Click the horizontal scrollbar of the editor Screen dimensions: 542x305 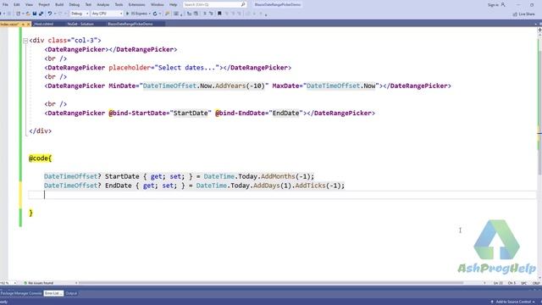tap(271, 283)
